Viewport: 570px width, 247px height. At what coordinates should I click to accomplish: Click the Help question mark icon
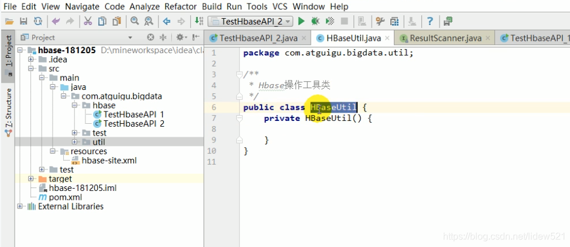point(430,22)
